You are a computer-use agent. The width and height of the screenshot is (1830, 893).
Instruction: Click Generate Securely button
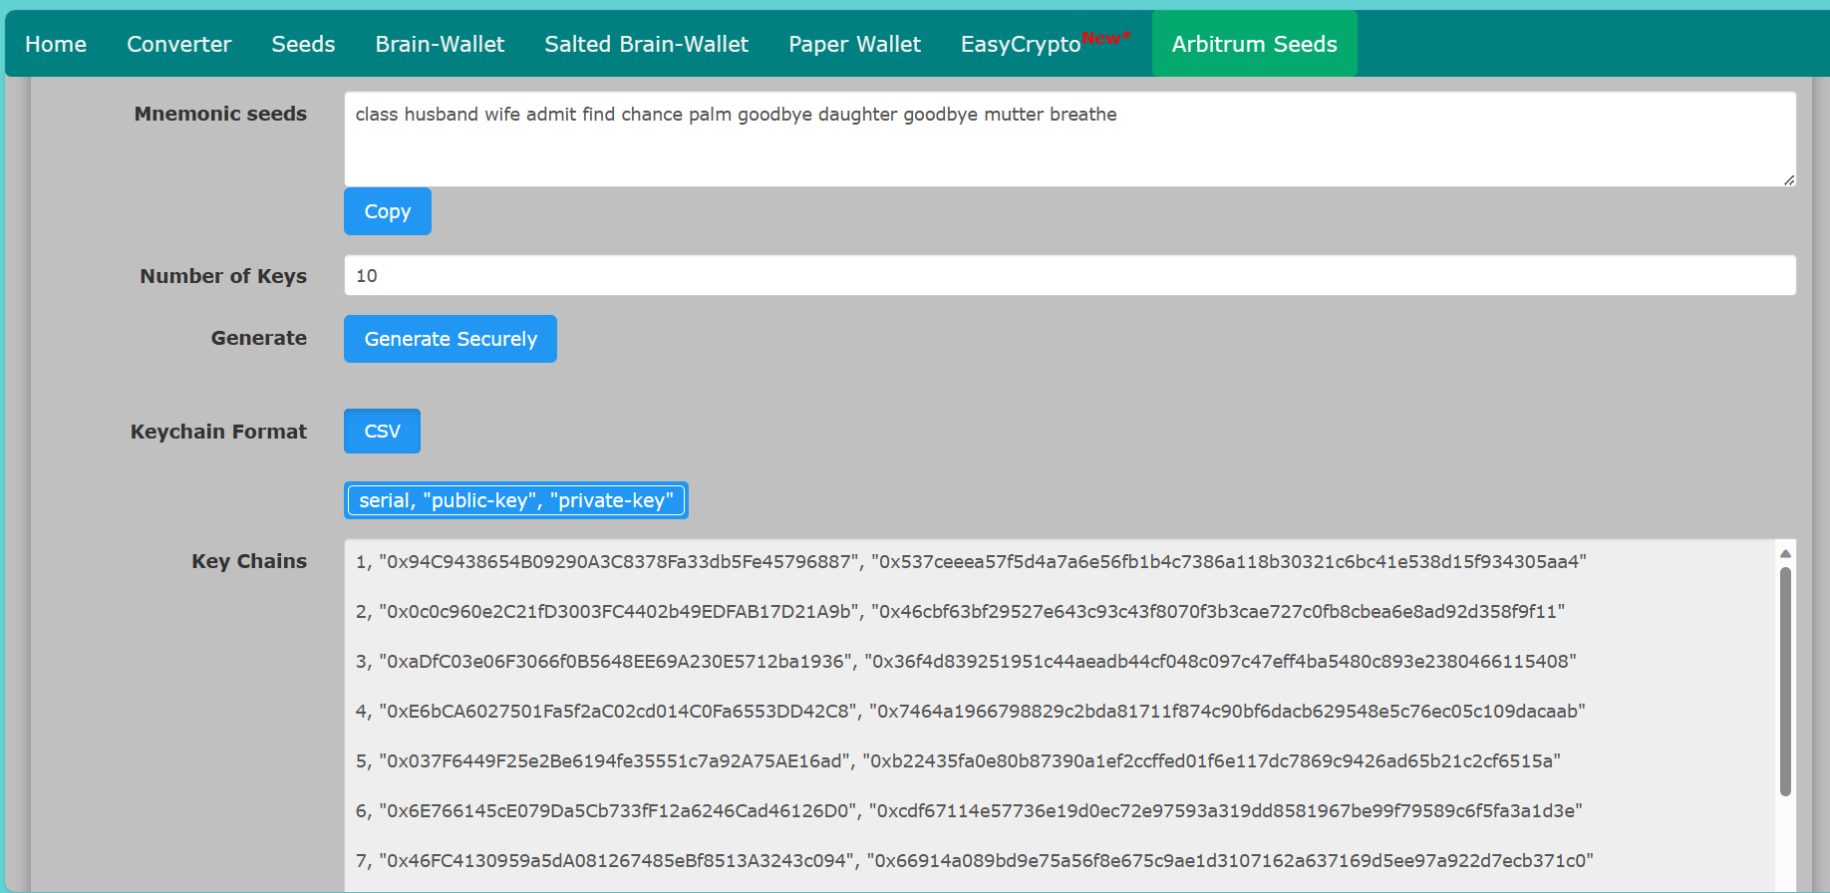point(451,339)
